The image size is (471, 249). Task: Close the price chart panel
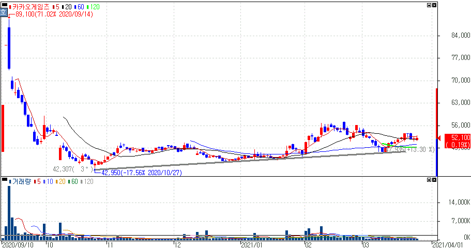tap(434, 5)
